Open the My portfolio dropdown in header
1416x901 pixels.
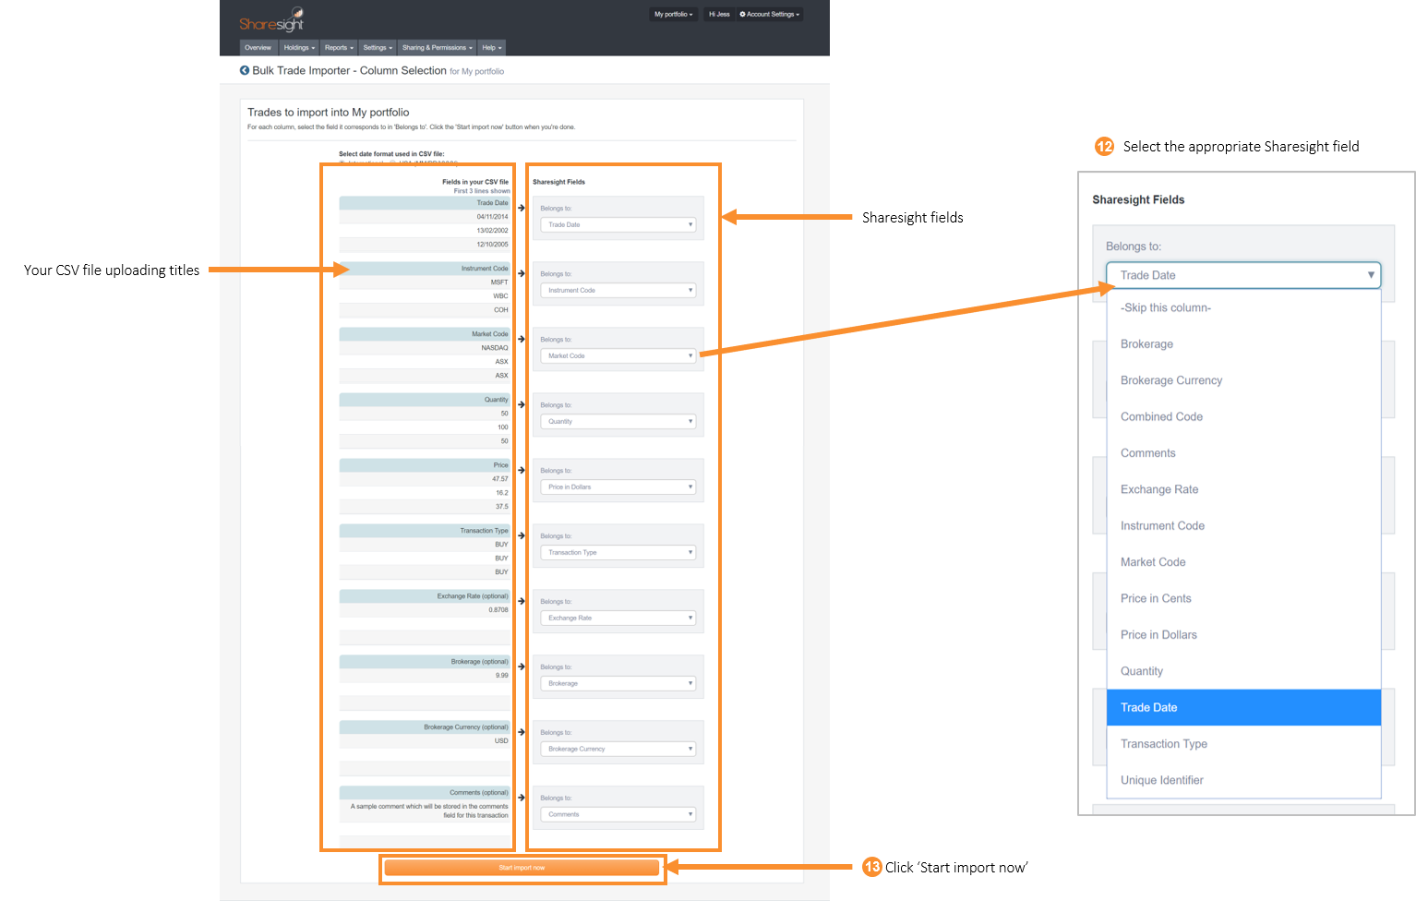point(674,14)
